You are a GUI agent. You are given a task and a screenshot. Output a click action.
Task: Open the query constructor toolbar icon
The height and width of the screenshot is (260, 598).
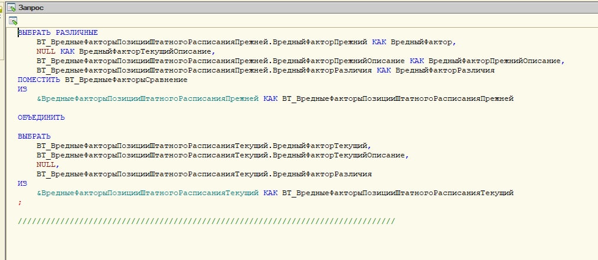point(14,21)
